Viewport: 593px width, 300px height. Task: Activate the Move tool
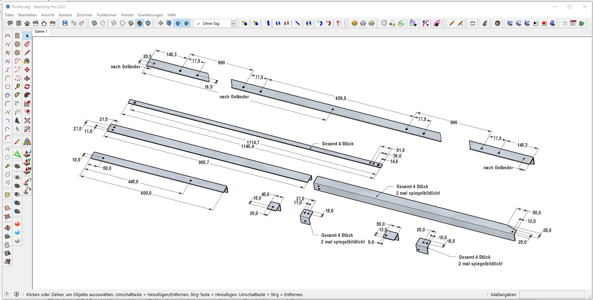[x=27, y=70]
